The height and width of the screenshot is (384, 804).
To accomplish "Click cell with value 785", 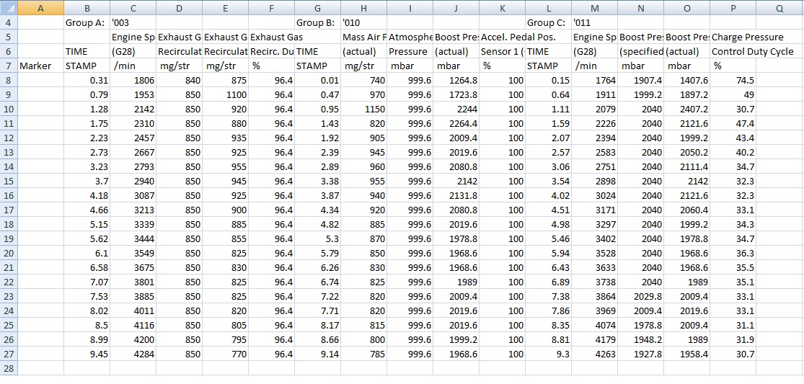I will [x=363, y=353].
